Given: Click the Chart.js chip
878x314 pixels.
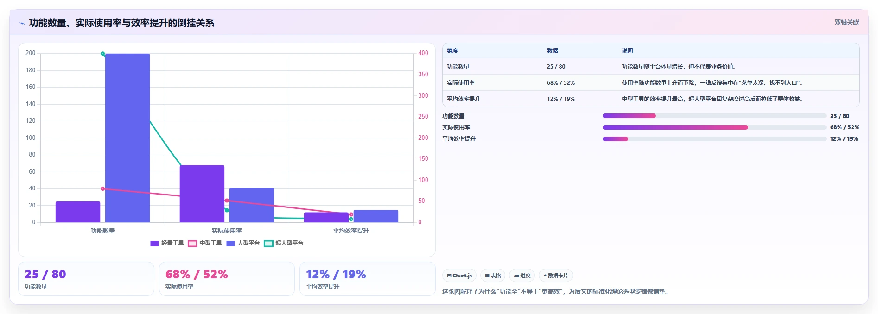Looking at the screenshot, I should pyautogui.click(x=459, y=276).
